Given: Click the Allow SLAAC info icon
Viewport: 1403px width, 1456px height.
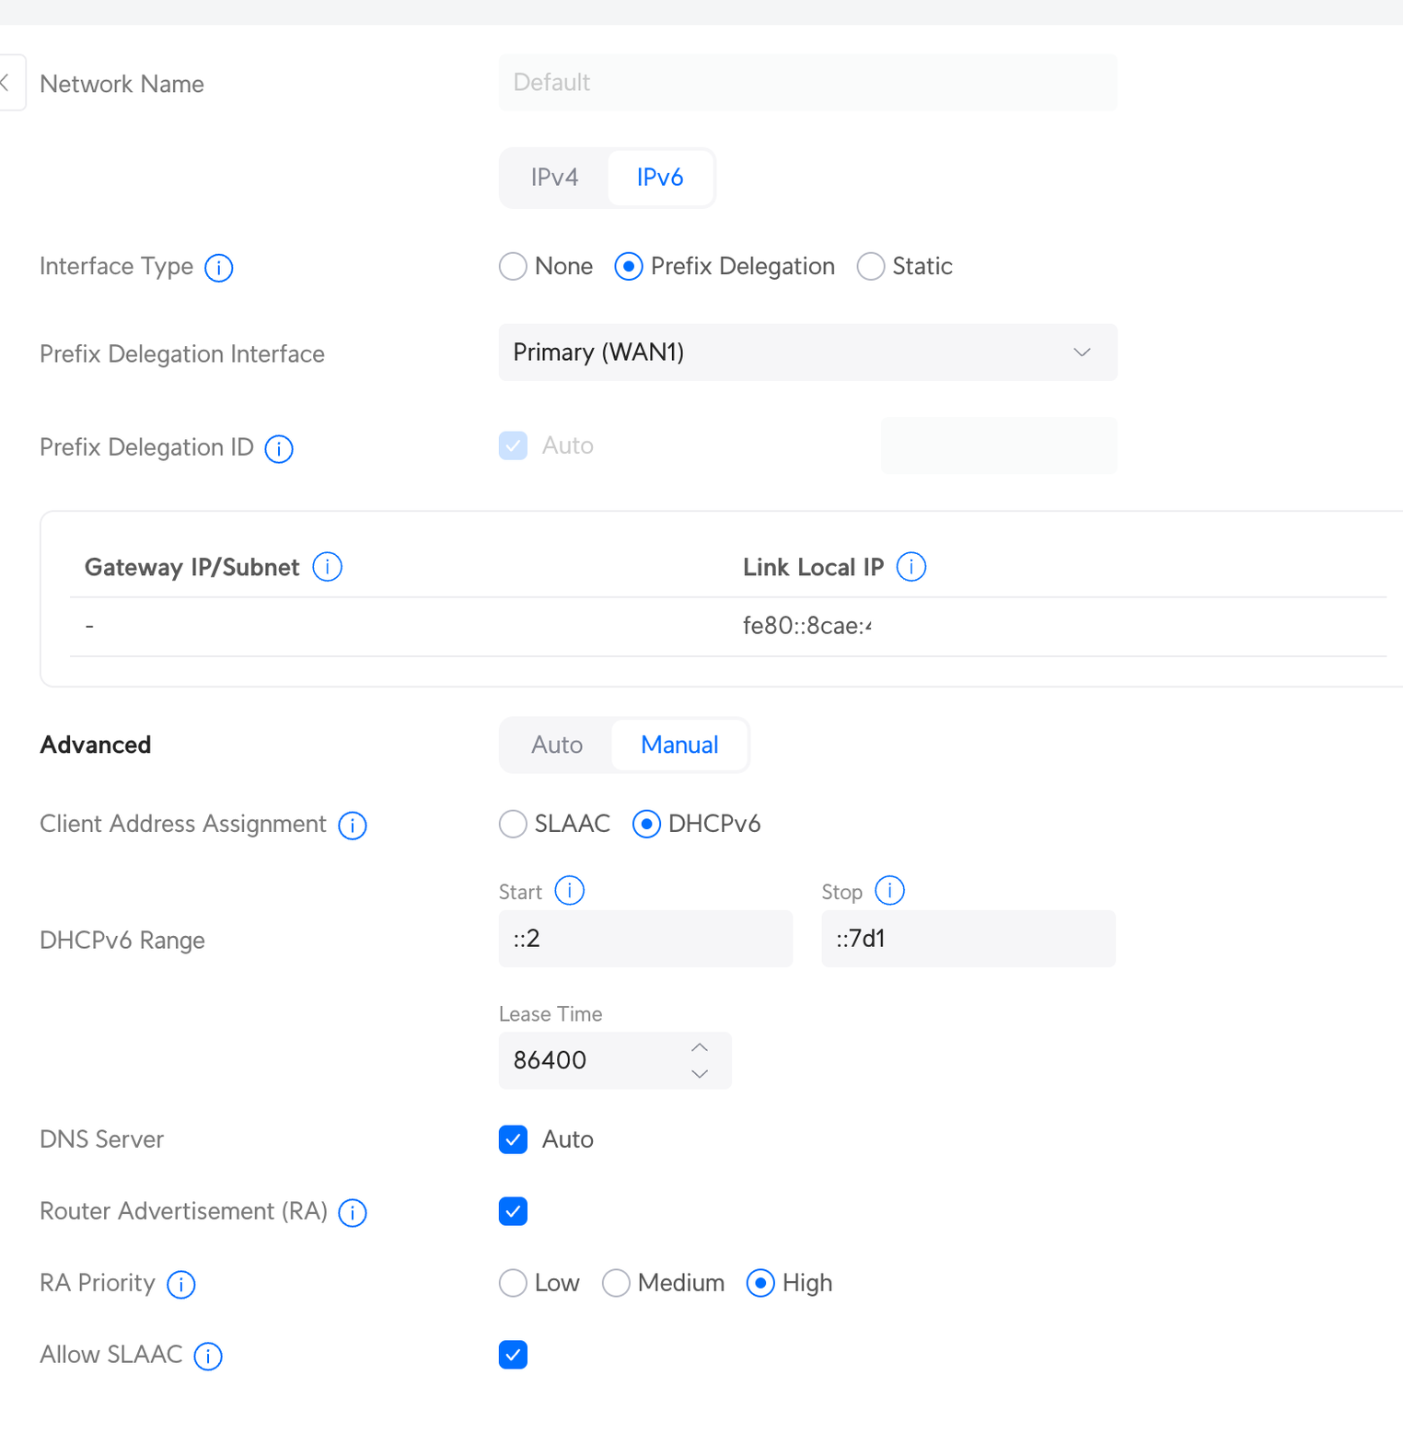Looking at the screenshot, I should pos(208,1356).
